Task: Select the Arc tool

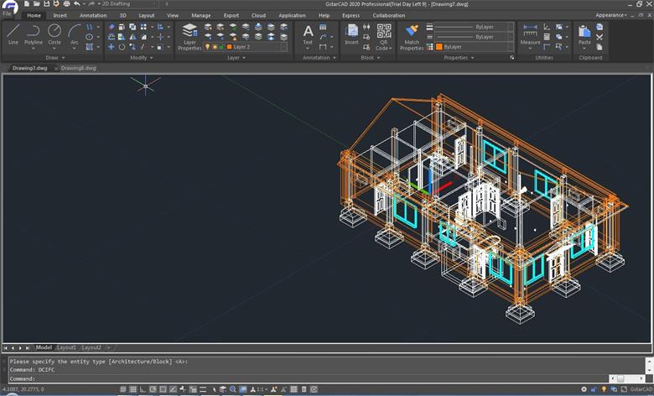Action: 75,34
